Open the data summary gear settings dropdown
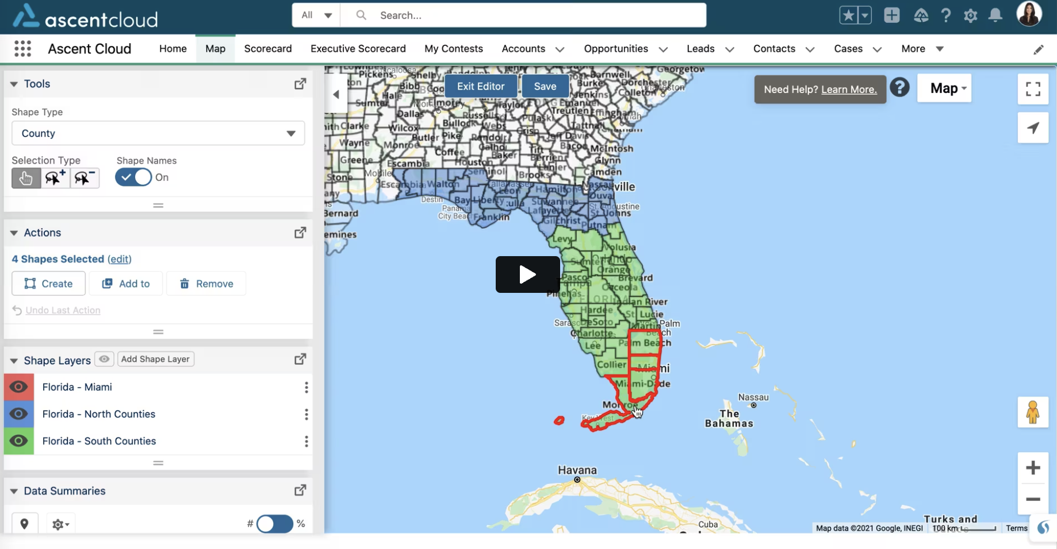Viewport: 1057px width, 549px height. 60,524
